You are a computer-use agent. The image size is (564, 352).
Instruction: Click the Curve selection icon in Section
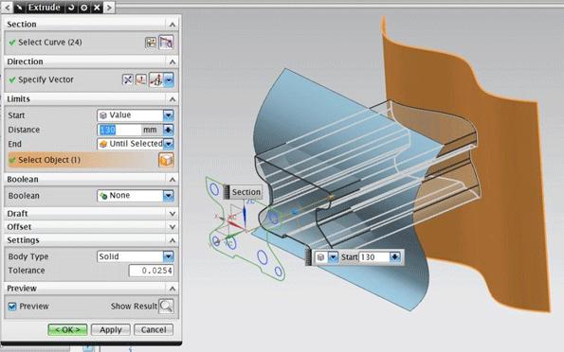[x=166, y=43]
